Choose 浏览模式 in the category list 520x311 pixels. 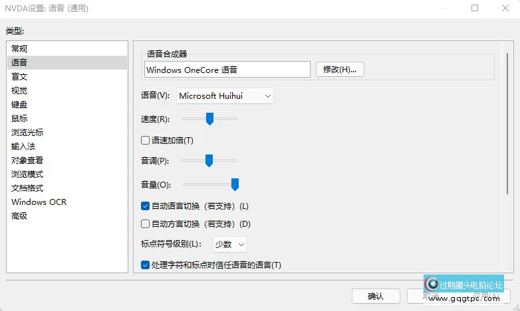67,174
